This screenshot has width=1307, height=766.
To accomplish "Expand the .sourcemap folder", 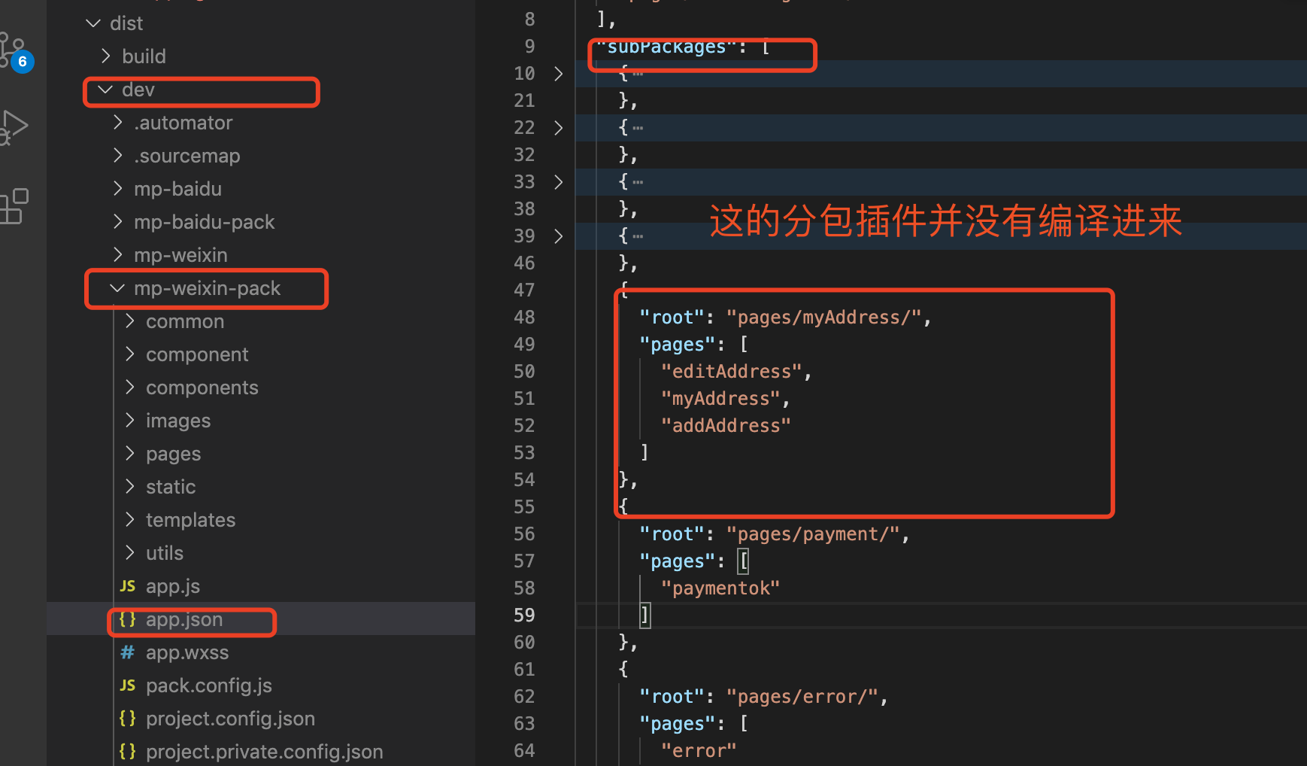I will [118, 156].
